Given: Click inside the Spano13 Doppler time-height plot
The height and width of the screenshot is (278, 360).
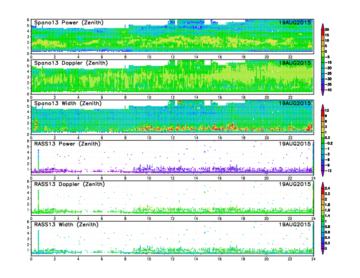Looking at the screenshot, I should [172, 77].
